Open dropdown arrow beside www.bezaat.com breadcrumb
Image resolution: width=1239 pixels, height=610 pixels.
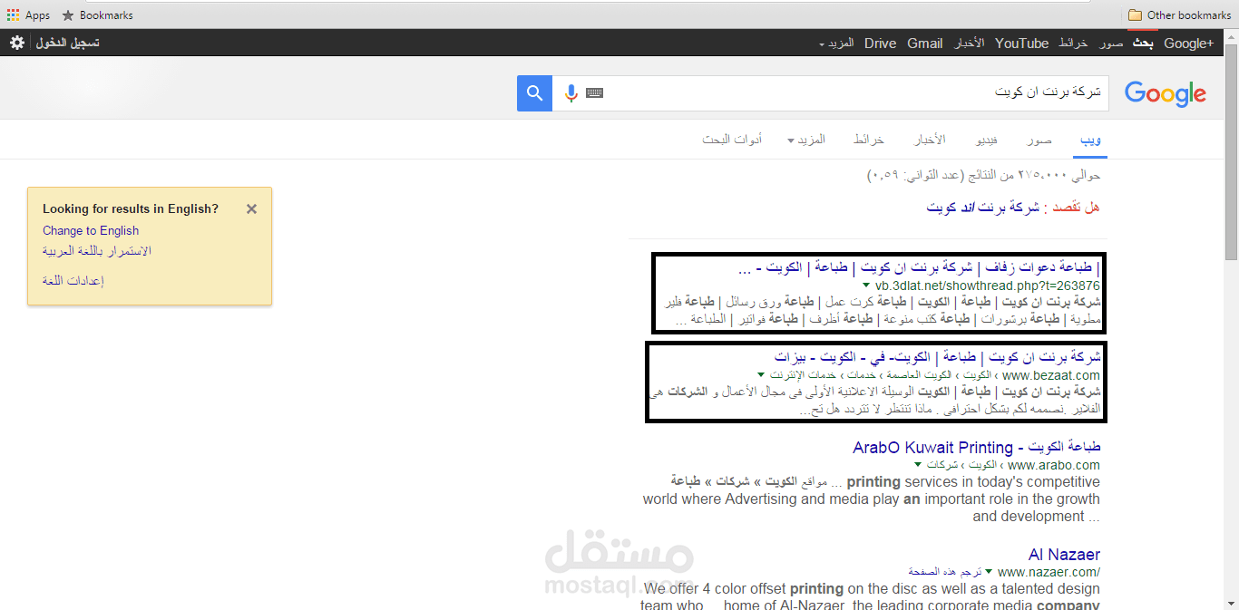(x=762, y=374)
